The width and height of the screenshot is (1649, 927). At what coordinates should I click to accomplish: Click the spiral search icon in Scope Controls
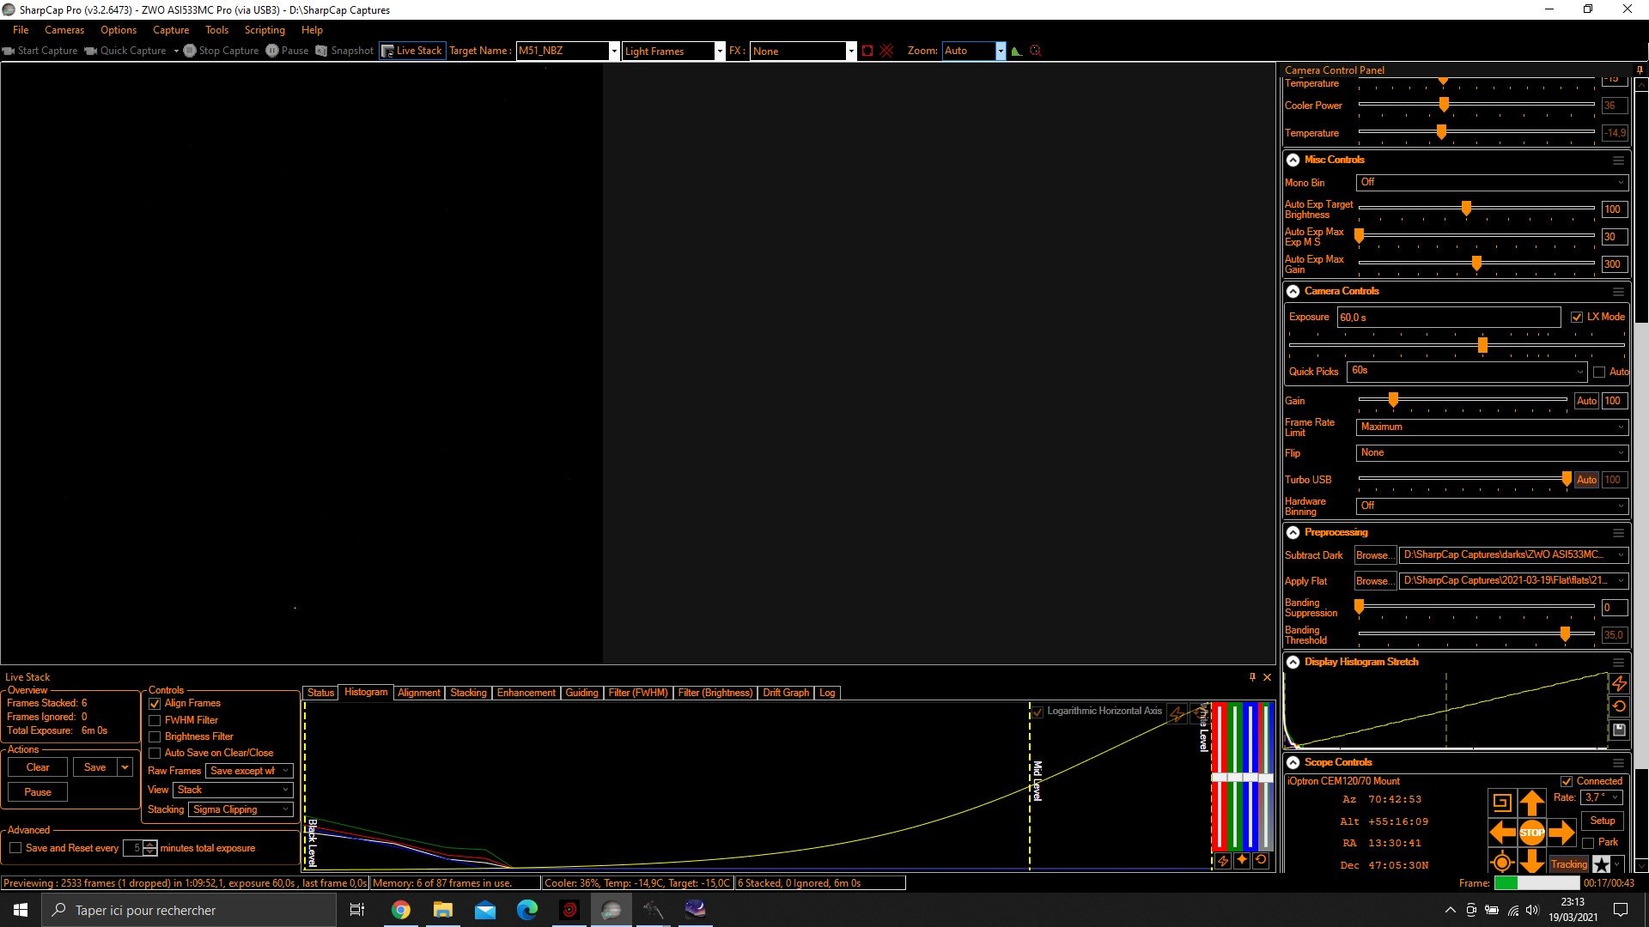pyautogui.click(x=1502, y=803)
